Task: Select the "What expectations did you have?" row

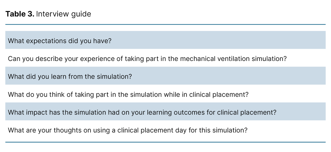Action: pos(59,41)
